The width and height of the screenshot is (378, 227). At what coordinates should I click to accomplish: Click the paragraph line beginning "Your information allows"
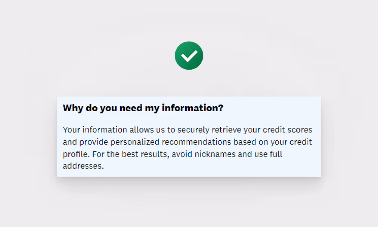click(187, 130)
